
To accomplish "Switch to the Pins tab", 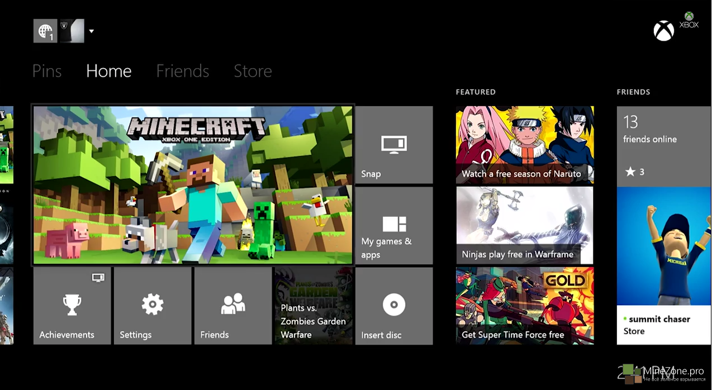I will coord(47,71).
